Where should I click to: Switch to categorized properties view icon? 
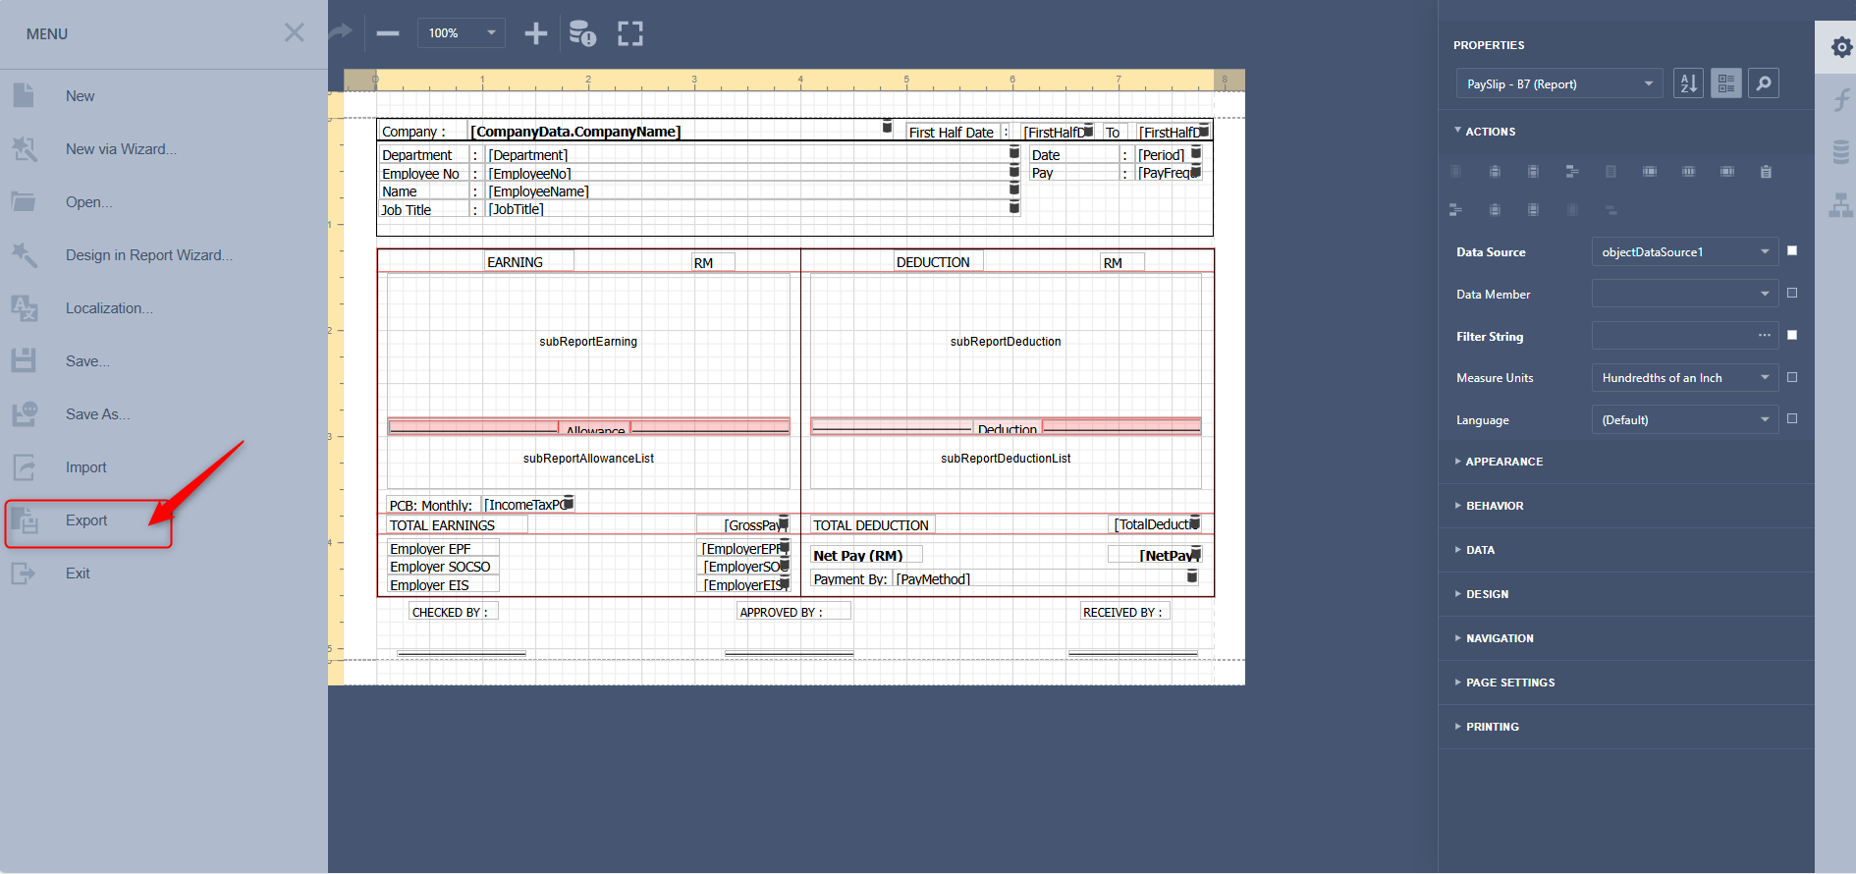point(1725,83)
